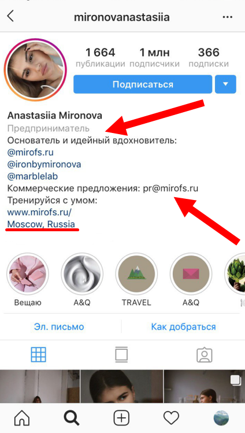
Task: Expand suggested accounts dropdown arrow
Action: point(226,84)
